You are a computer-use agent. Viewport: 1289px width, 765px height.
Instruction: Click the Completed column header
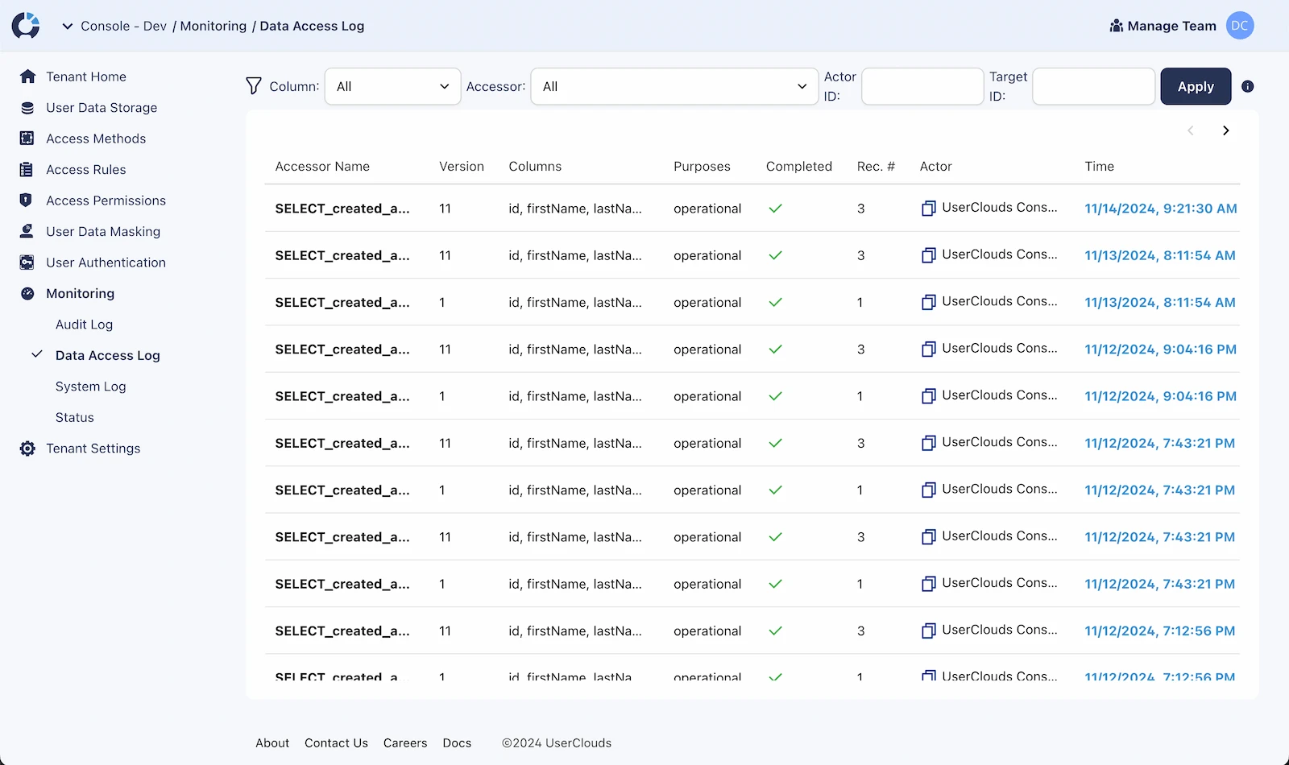798,167
